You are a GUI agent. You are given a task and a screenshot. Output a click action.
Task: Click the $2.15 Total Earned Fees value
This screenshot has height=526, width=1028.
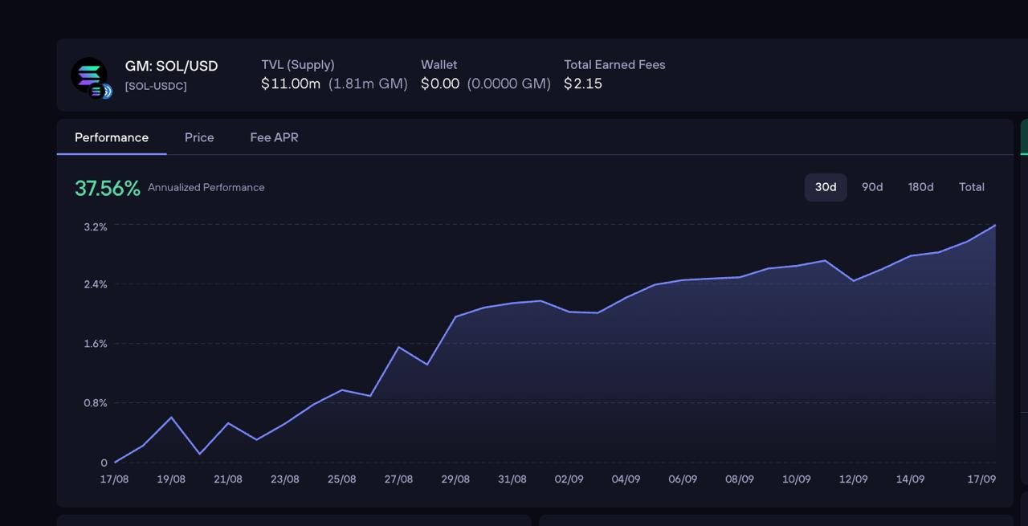coord(583,84)
